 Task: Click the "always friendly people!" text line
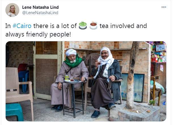click(x=38, y=35)
